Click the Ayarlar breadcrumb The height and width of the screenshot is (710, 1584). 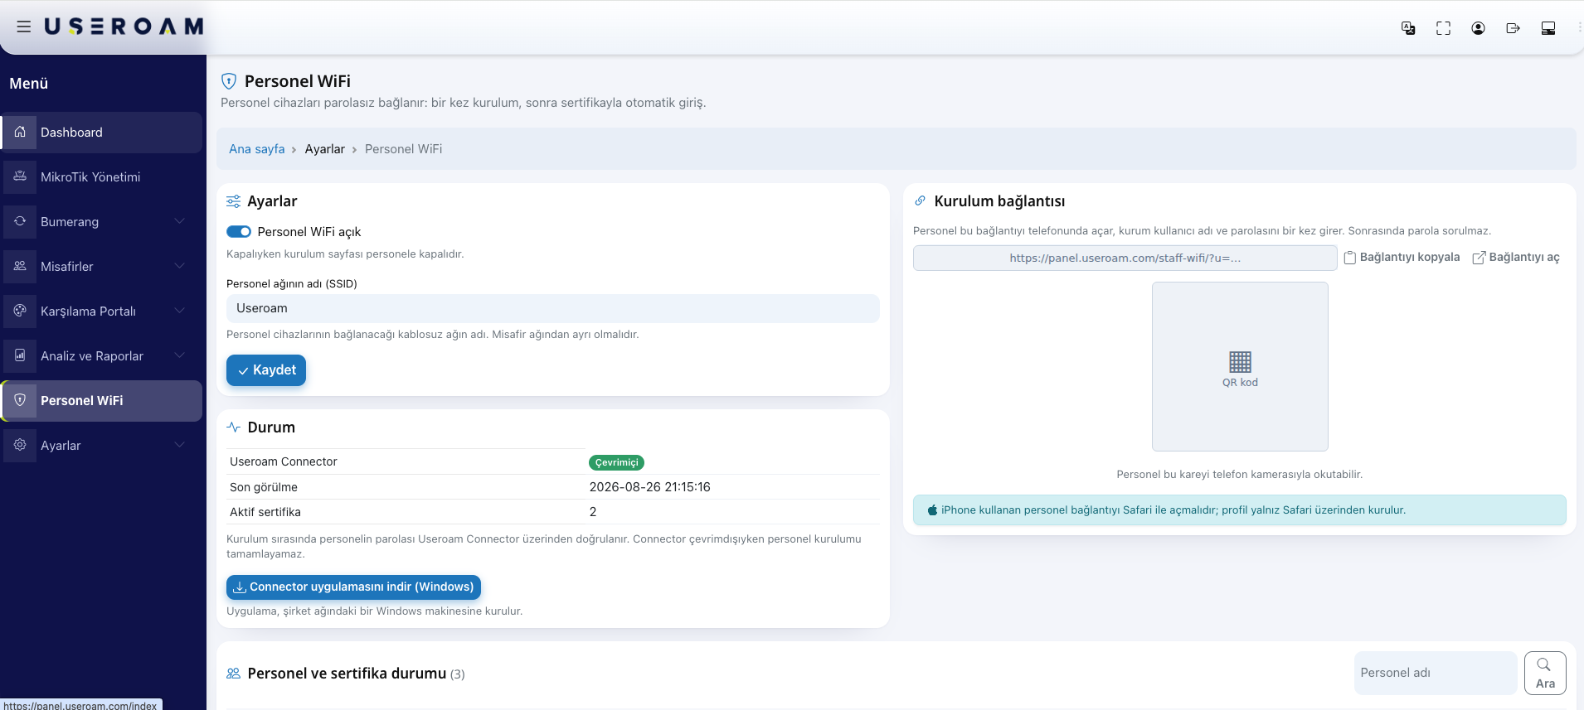pos(324,149)
